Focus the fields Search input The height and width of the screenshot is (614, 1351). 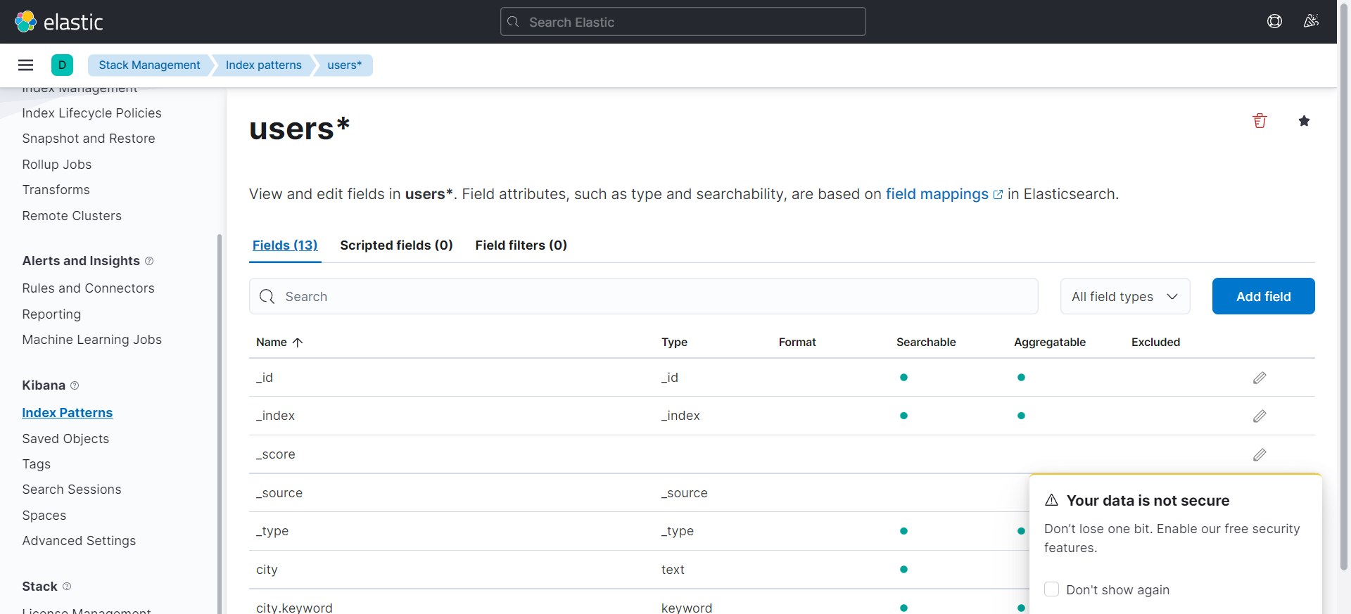point(643,296)
